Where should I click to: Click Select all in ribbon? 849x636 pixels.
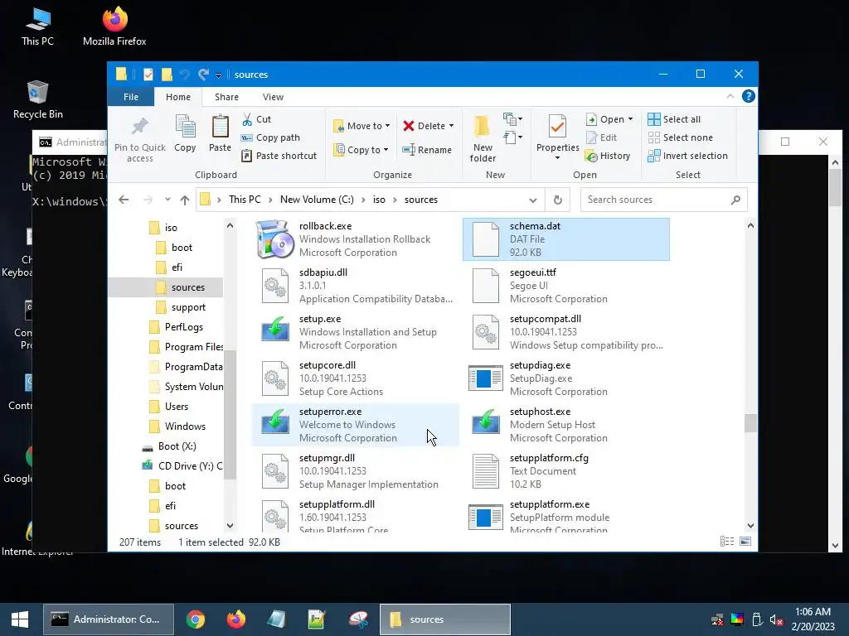[x=674, y=119]
